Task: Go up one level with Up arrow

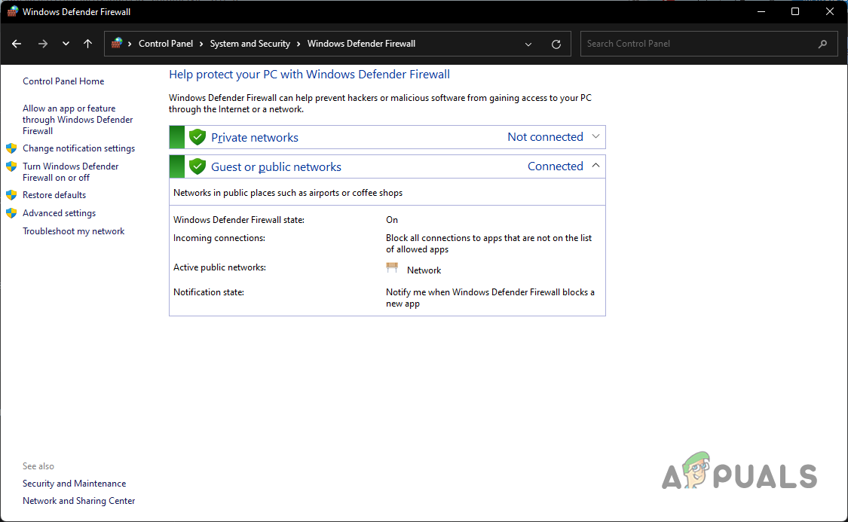Action: point(88,44)
